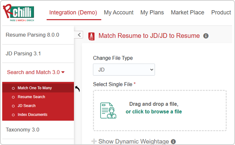Click the plus icon before Show Dynamic Weightage
The width and height of the screenshot is (235, 145).
tap(94, 141)
